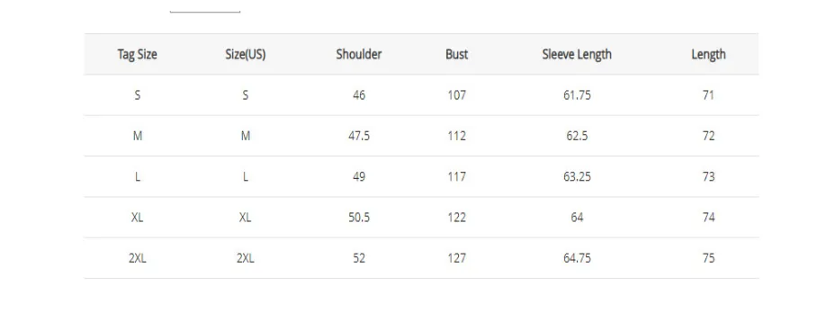Click sleeve length 64.75 cell

[577, 258]
